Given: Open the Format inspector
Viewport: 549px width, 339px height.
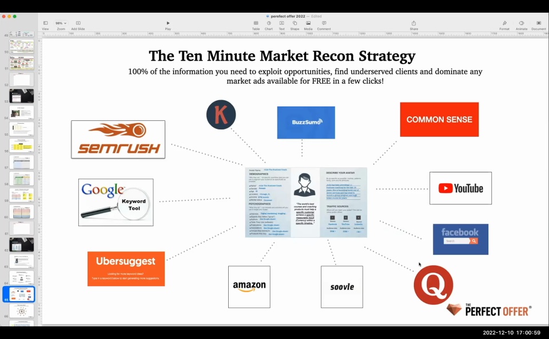Looking at the screenshot, I should pyautogui.click(x=504, y=25).
